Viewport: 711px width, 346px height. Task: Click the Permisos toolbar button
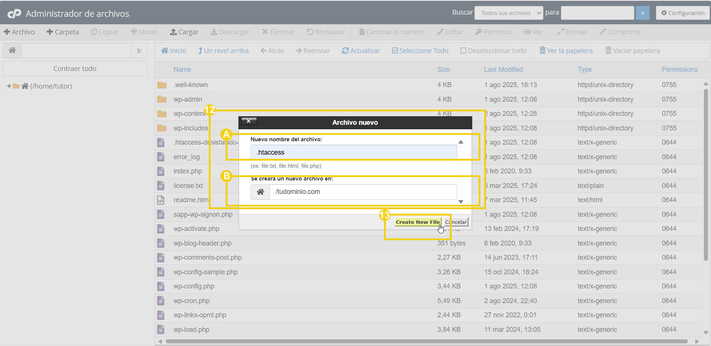coord(493,32)
